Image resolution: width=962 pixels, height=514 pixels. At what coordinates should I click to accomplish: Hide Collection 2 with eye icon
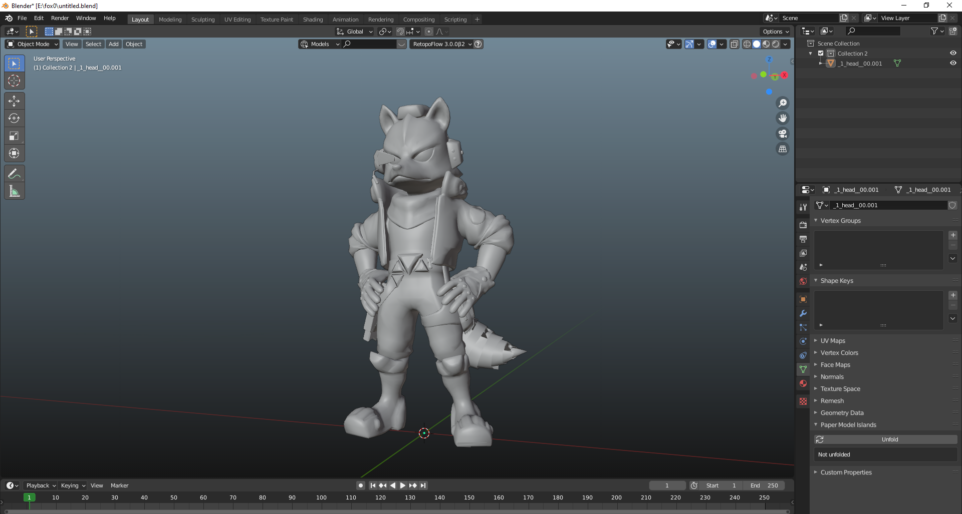point(953,53)
